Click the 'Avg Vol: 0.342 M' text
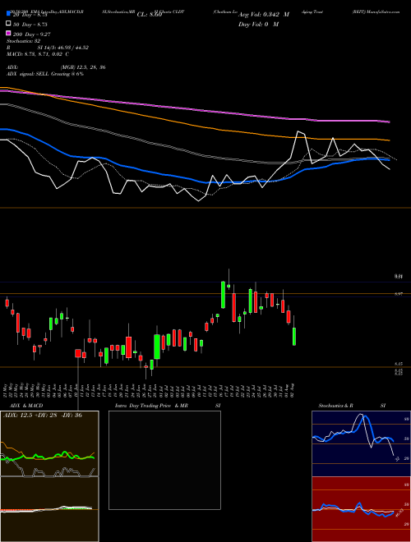411x542 pixels. [264, 15]
